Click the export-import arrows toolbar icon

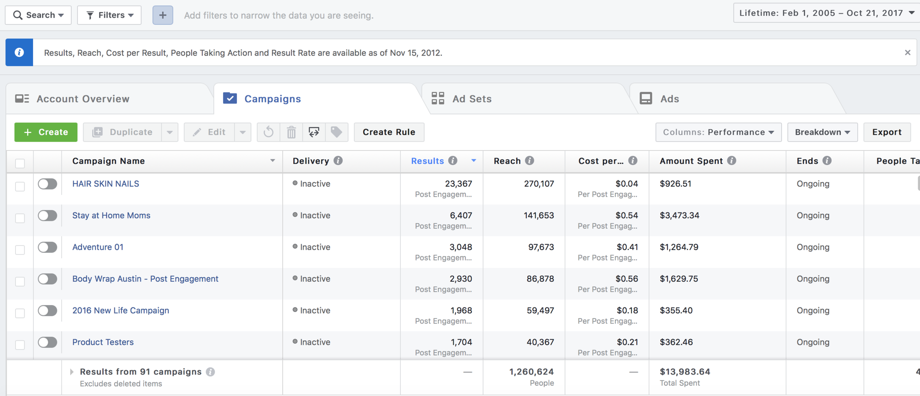point(314,132)
